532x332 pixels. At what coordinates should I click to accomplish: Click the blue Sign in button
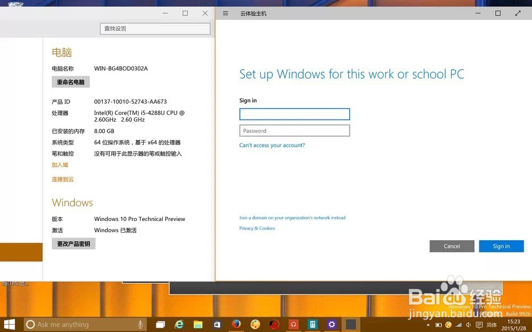(501, 246)
